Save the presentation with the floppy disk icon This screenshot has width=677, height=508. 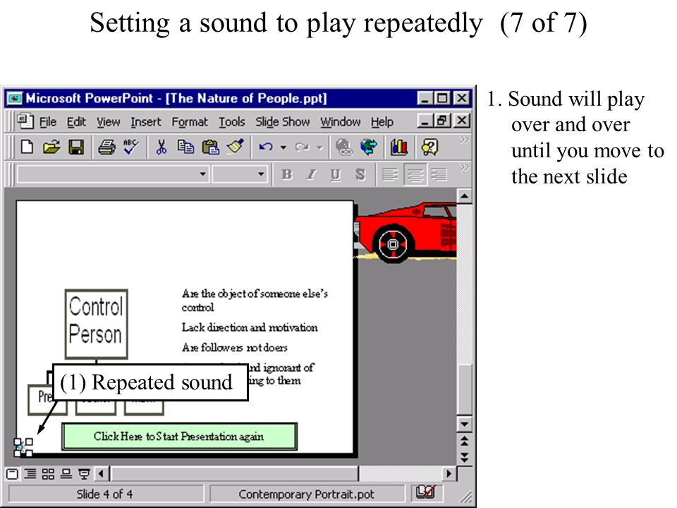(76, 147)
